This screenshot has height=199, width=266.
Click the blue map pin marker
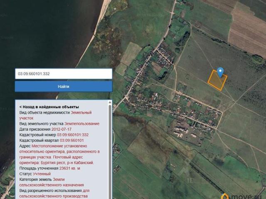tap(220, 72)
